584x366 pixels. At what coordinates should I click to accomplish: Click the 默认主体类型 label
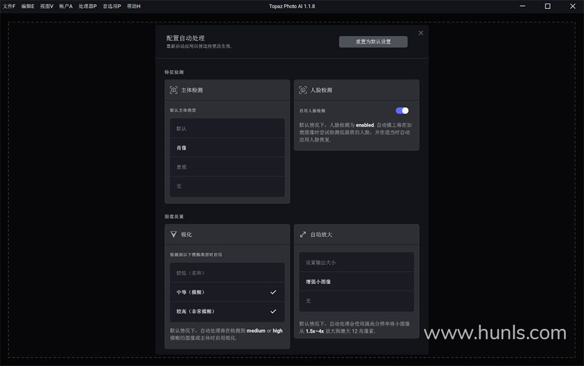pyautogui.click(x=183, y=110)
